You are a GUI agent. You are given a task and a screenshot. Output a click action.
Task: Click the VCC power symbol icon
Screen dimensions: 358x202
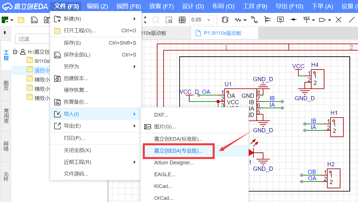click(x=306, y=20)
